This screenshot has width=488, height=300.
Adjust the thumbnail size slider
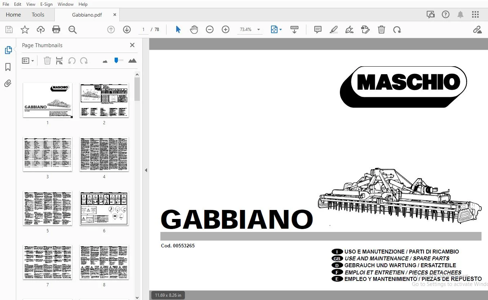tap(118, 61)
